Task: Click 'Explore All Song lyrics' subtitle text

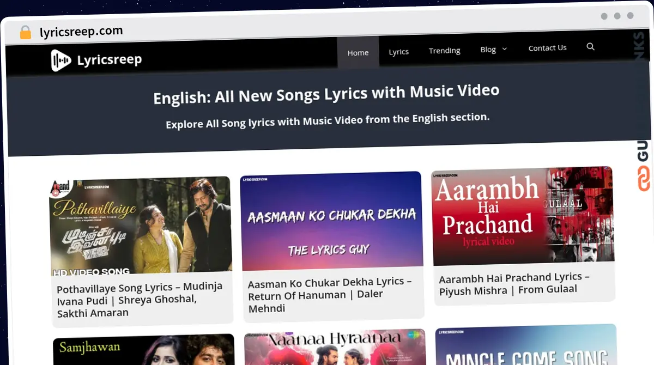Action: pyautogui.click(x=328, y=120)
